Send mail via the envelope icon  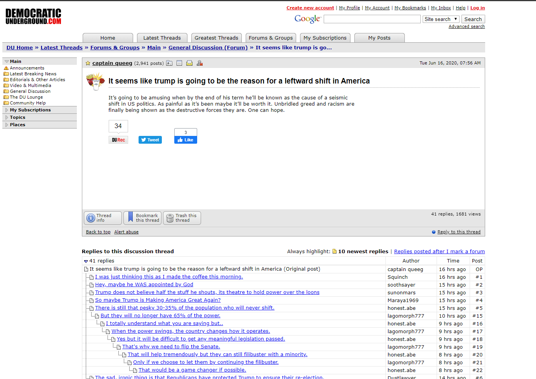[x=189, y=63]
